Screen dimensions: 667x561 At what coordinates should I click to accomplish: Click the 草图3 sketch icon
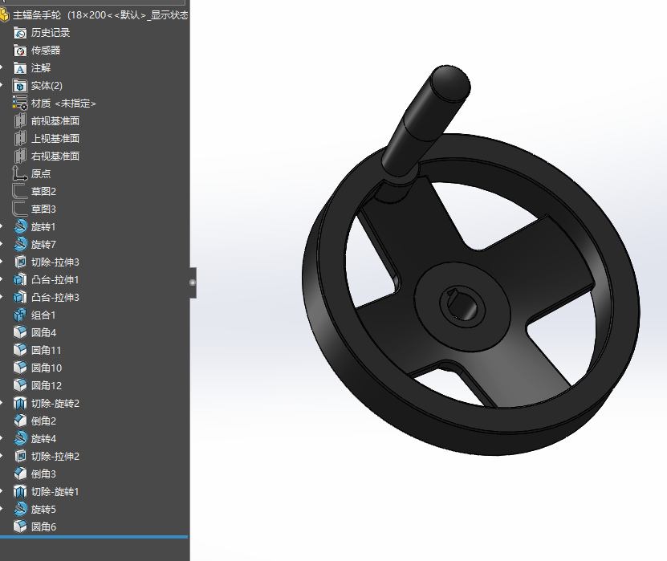[19, 209]
